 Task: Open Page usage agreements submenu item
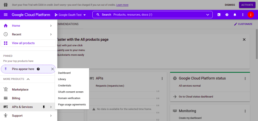[72, 104]
